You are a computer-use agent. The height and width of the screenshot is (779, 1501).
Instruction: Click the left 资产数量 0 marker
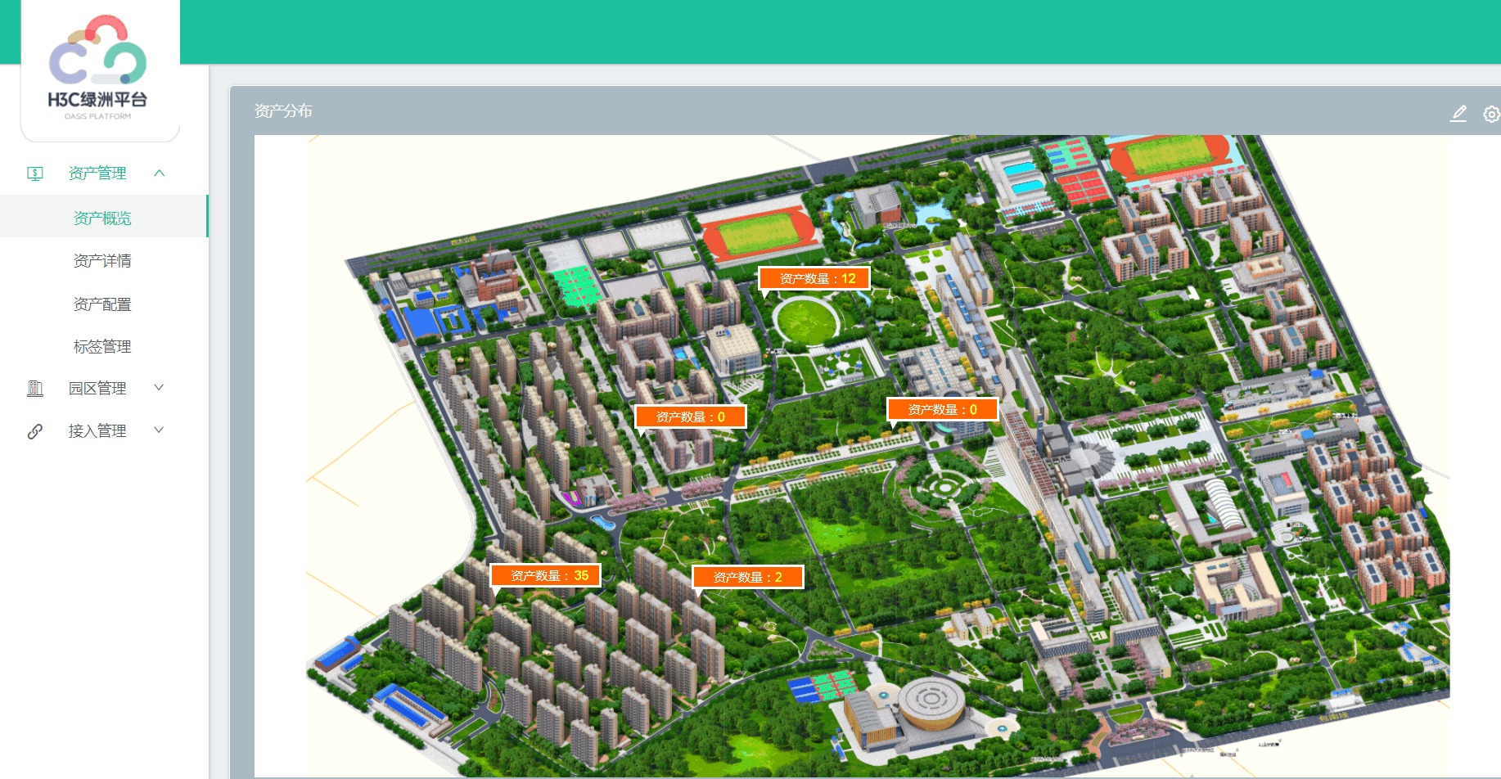click(691, 417)
